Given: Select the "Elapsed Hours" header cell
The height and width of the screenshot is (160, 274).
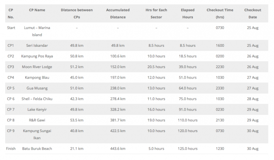Looking at the screenshot, I should (187, 13).
